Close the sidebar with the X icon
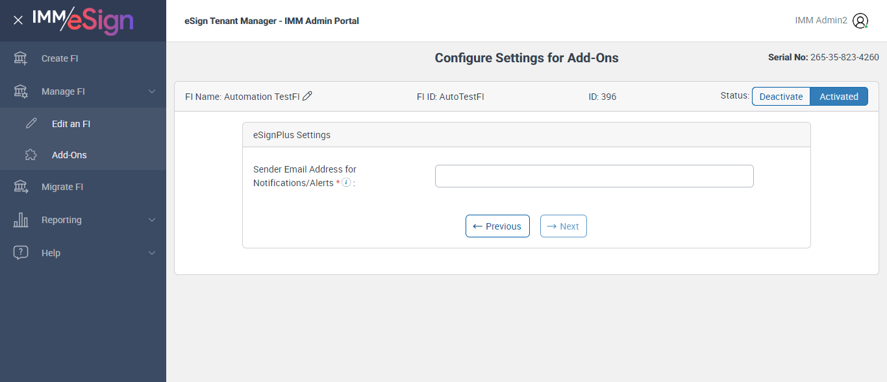 [x=18, y=20]
